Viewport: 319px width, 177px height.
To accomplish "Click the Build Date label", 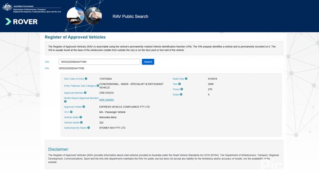I will [x=179, y=79].
